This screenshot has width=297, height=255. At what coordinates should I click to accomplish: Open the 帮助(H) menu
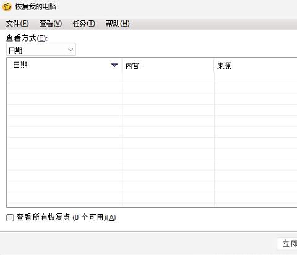[118, 24]
